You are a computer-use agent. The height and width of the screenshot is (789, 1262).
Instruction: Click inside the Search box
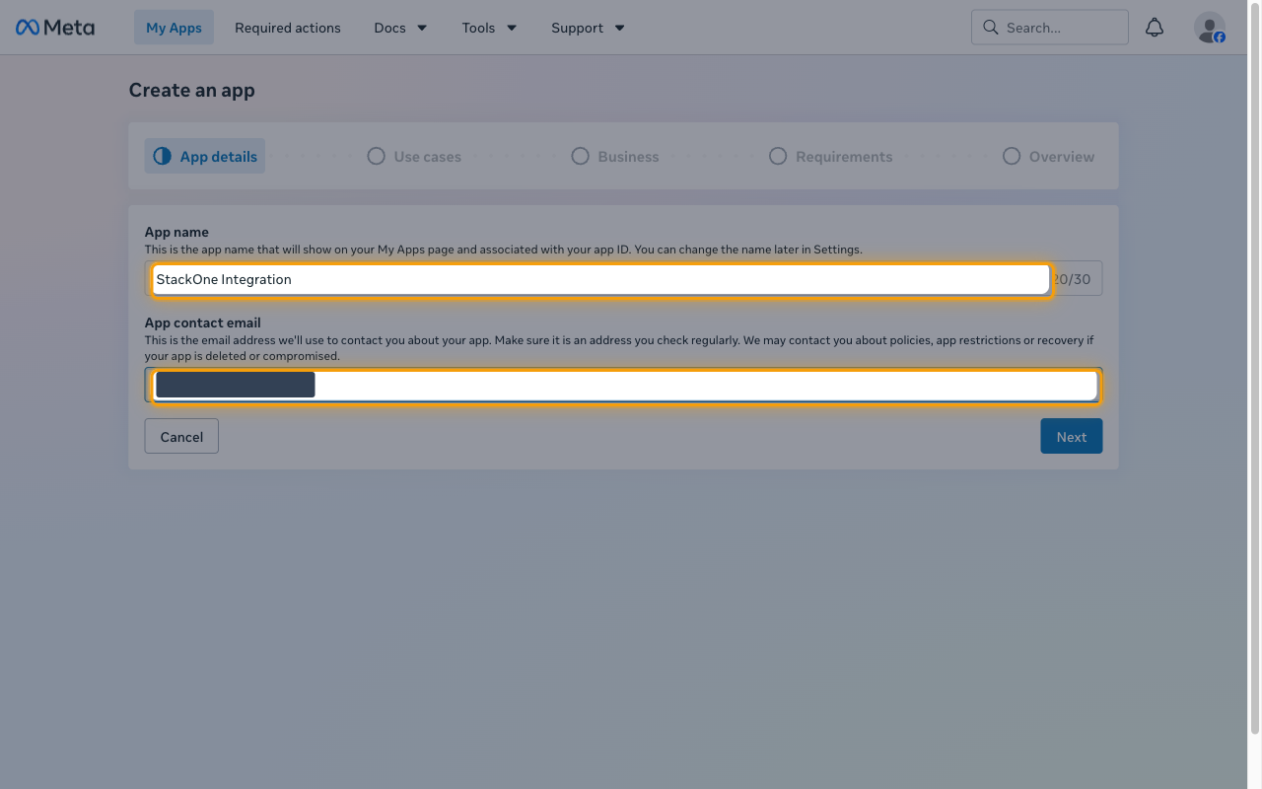coord(1050,28)
